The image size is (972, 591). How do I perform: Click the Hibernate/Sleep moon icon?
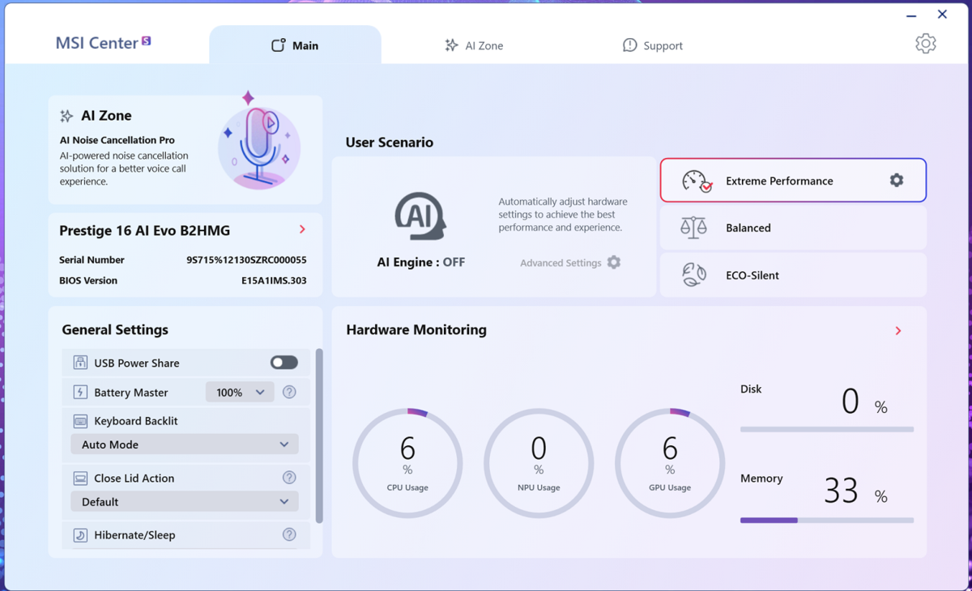click(x=80, y=535)
